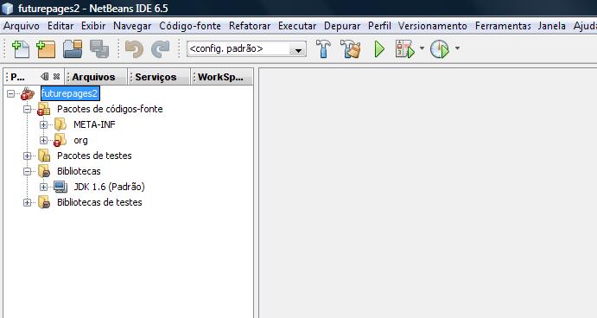The height and width of the screenshot is (318, 597).
Task: Click the META-INF folder icon
Action: click(x=60, y=124)
